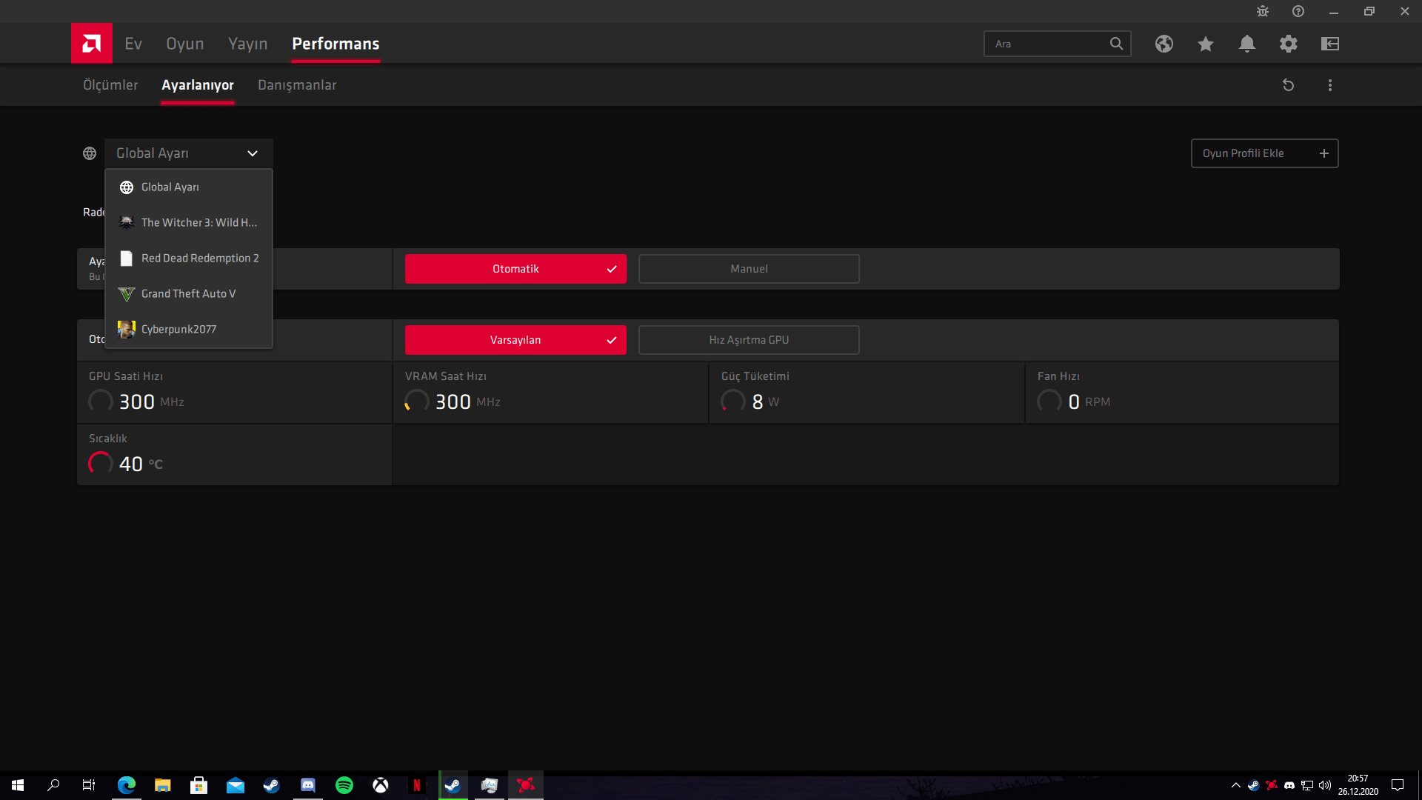
Task: Open notifications bell icon
Action: pos(1246,44)
